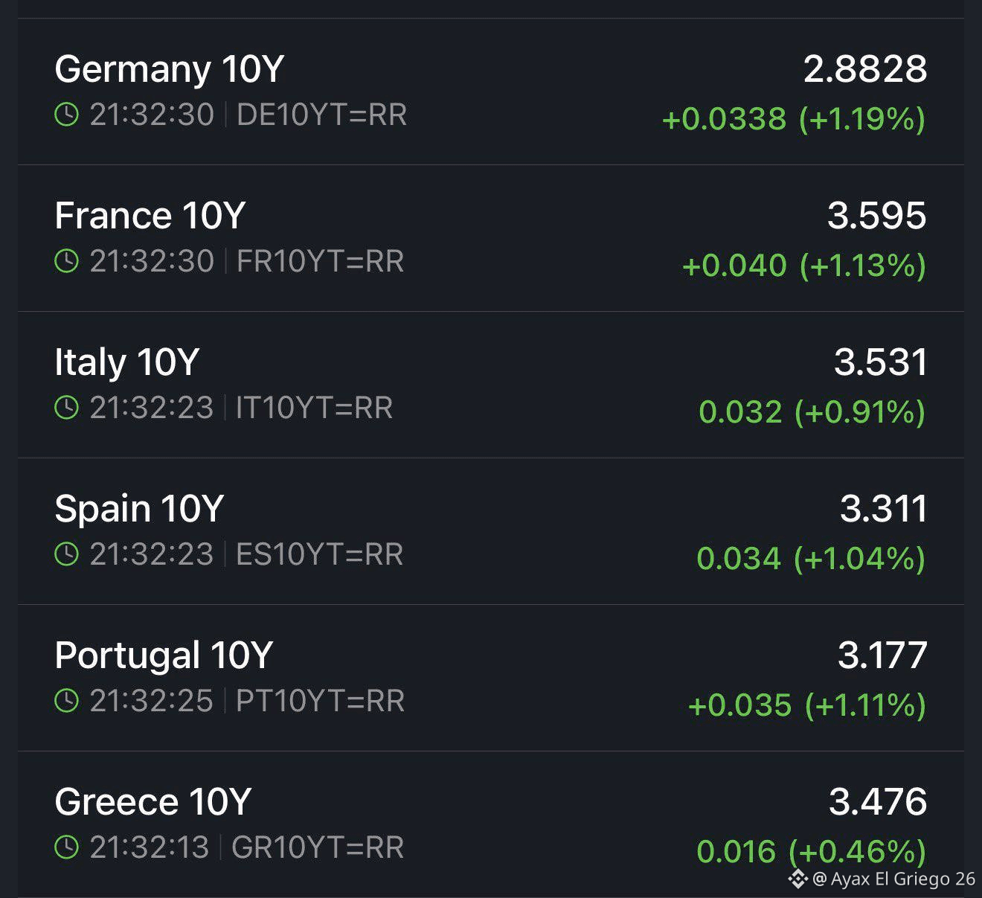Click the clock icon in Portugal 10Y row
This screenshot has height=898, width=982.
[67, 701]
